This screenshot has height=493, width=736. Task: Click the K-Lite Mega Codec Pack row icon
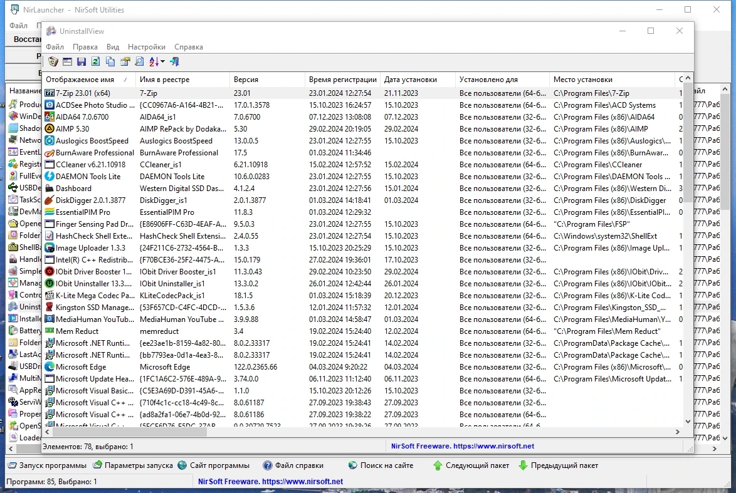pyautogui.click(x=50, y=296)
